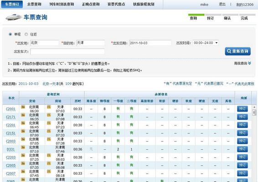Open train C2007 details link
258x182 pixels.
(x=10, y=173)
